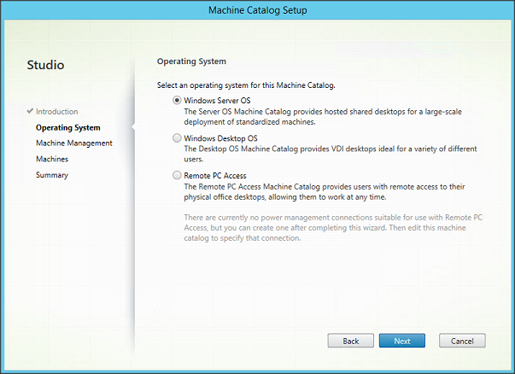
Task: Cancel the Machine Catalog Setup
Action: (x=462, y=341)
